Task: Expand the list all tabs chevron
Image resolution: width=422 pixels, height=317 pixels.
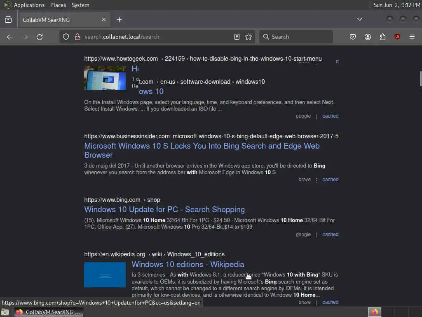Action: [359, 19]
